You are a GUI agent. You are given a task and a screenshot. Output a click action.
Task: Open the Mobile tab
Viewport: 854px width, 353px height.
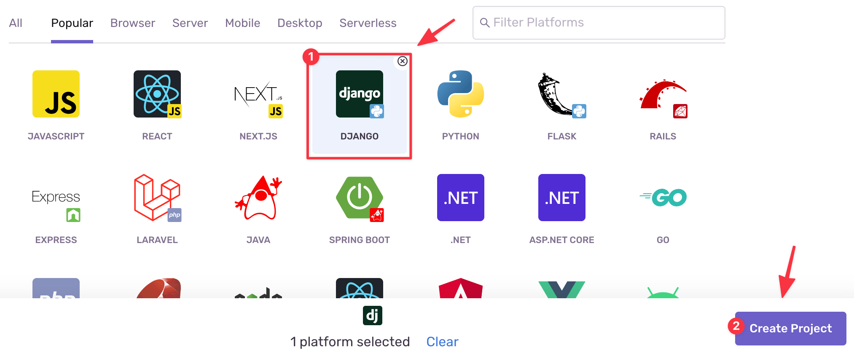pyautogui.click(x=243, y=23)
